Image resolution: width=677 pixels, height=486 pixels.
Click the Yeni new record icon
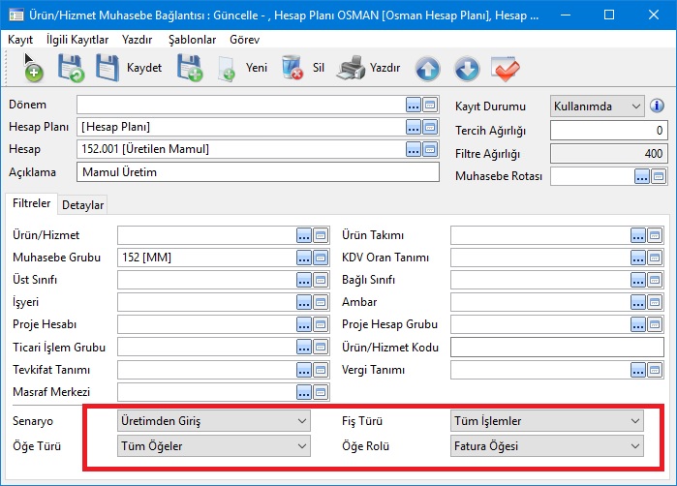click(227, 68)
